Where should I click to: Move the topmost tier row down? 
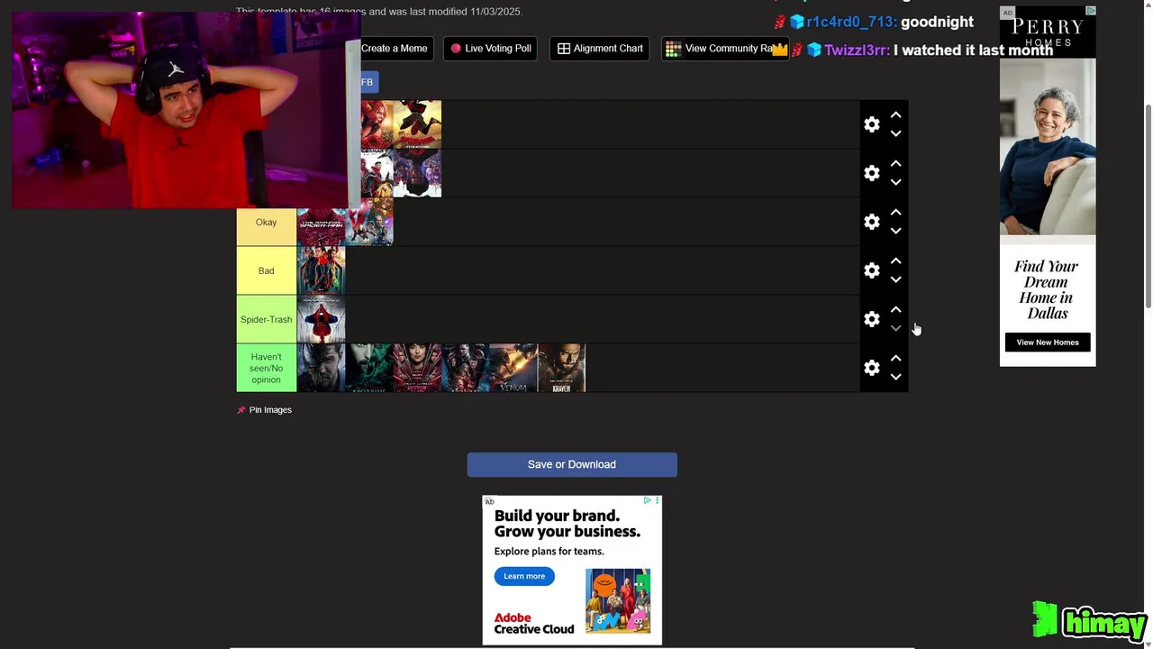tap(895, 133)
